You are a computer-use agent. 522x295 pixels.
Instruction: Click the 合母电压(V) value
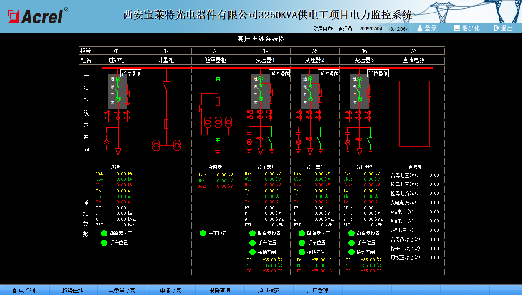coord(434,175)
